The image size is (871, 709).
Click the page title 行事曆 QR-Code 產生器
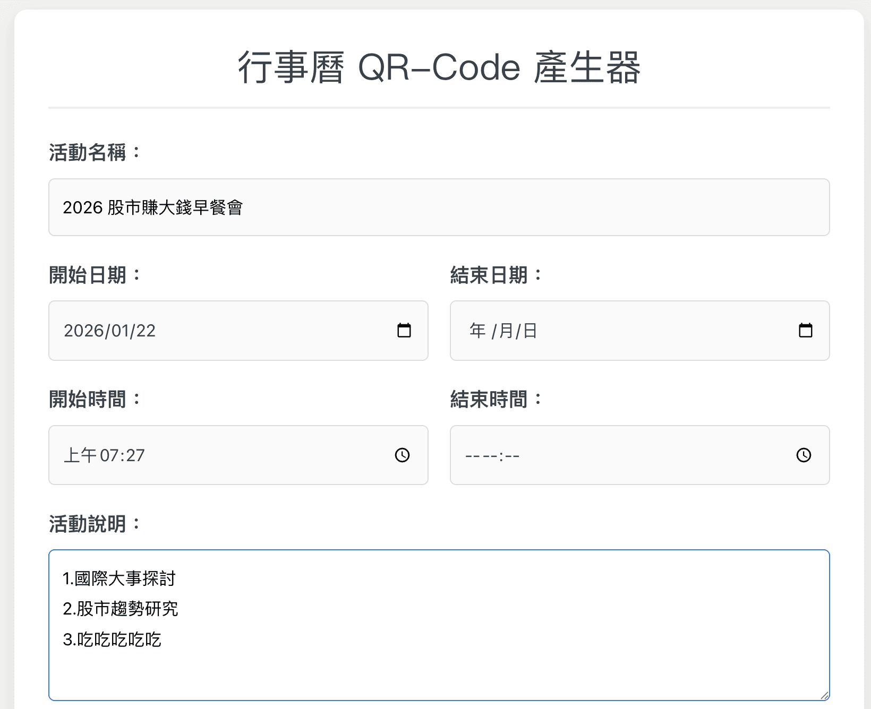point(440,67)
